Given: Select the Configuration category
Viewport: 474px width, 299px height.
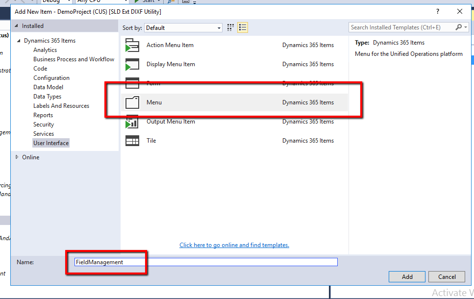Looking at the screenshot, I should tap(51, 78).
